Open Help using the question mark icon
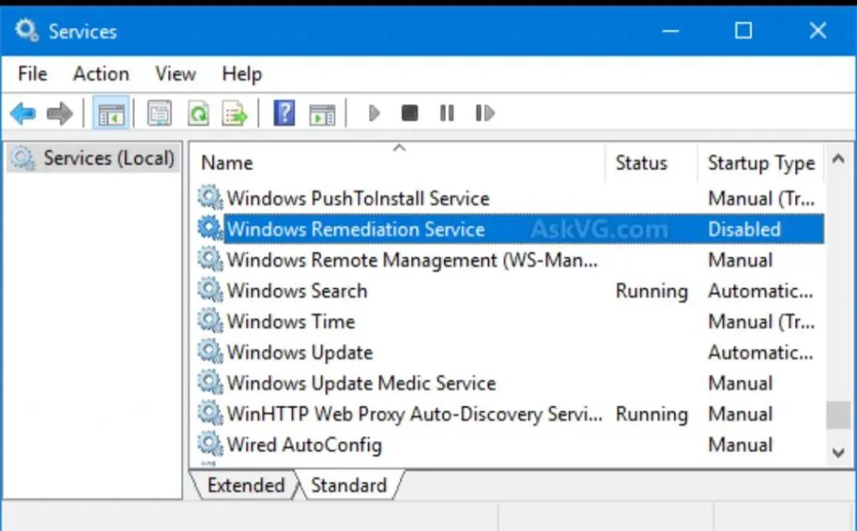Viewport: 857px width, 531px height. click(284, 112)
